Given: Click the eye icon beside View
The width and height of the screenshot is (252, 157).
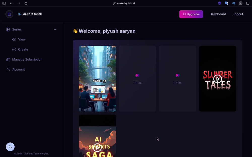Looking at the screenshot, I should pyautogui.click(x=14, y=39).
